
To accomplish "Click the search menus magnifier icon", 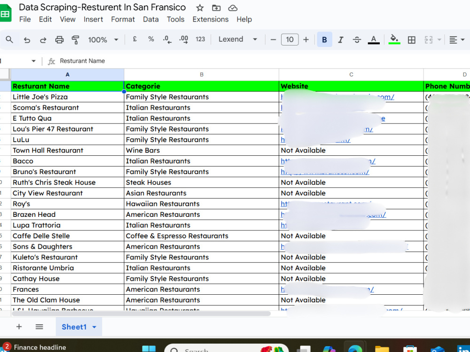I will click(x=9, y=39).
